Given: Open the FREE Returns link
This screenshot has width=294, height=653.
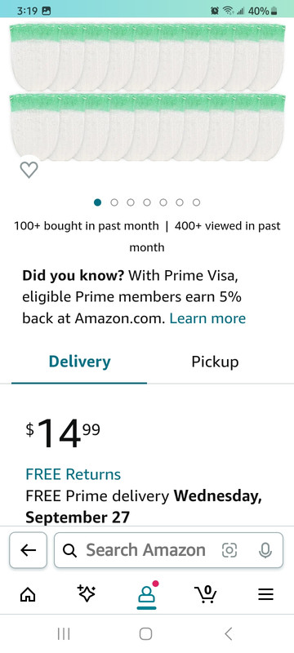Looking at the screenshot, I should tap(73, 474).
